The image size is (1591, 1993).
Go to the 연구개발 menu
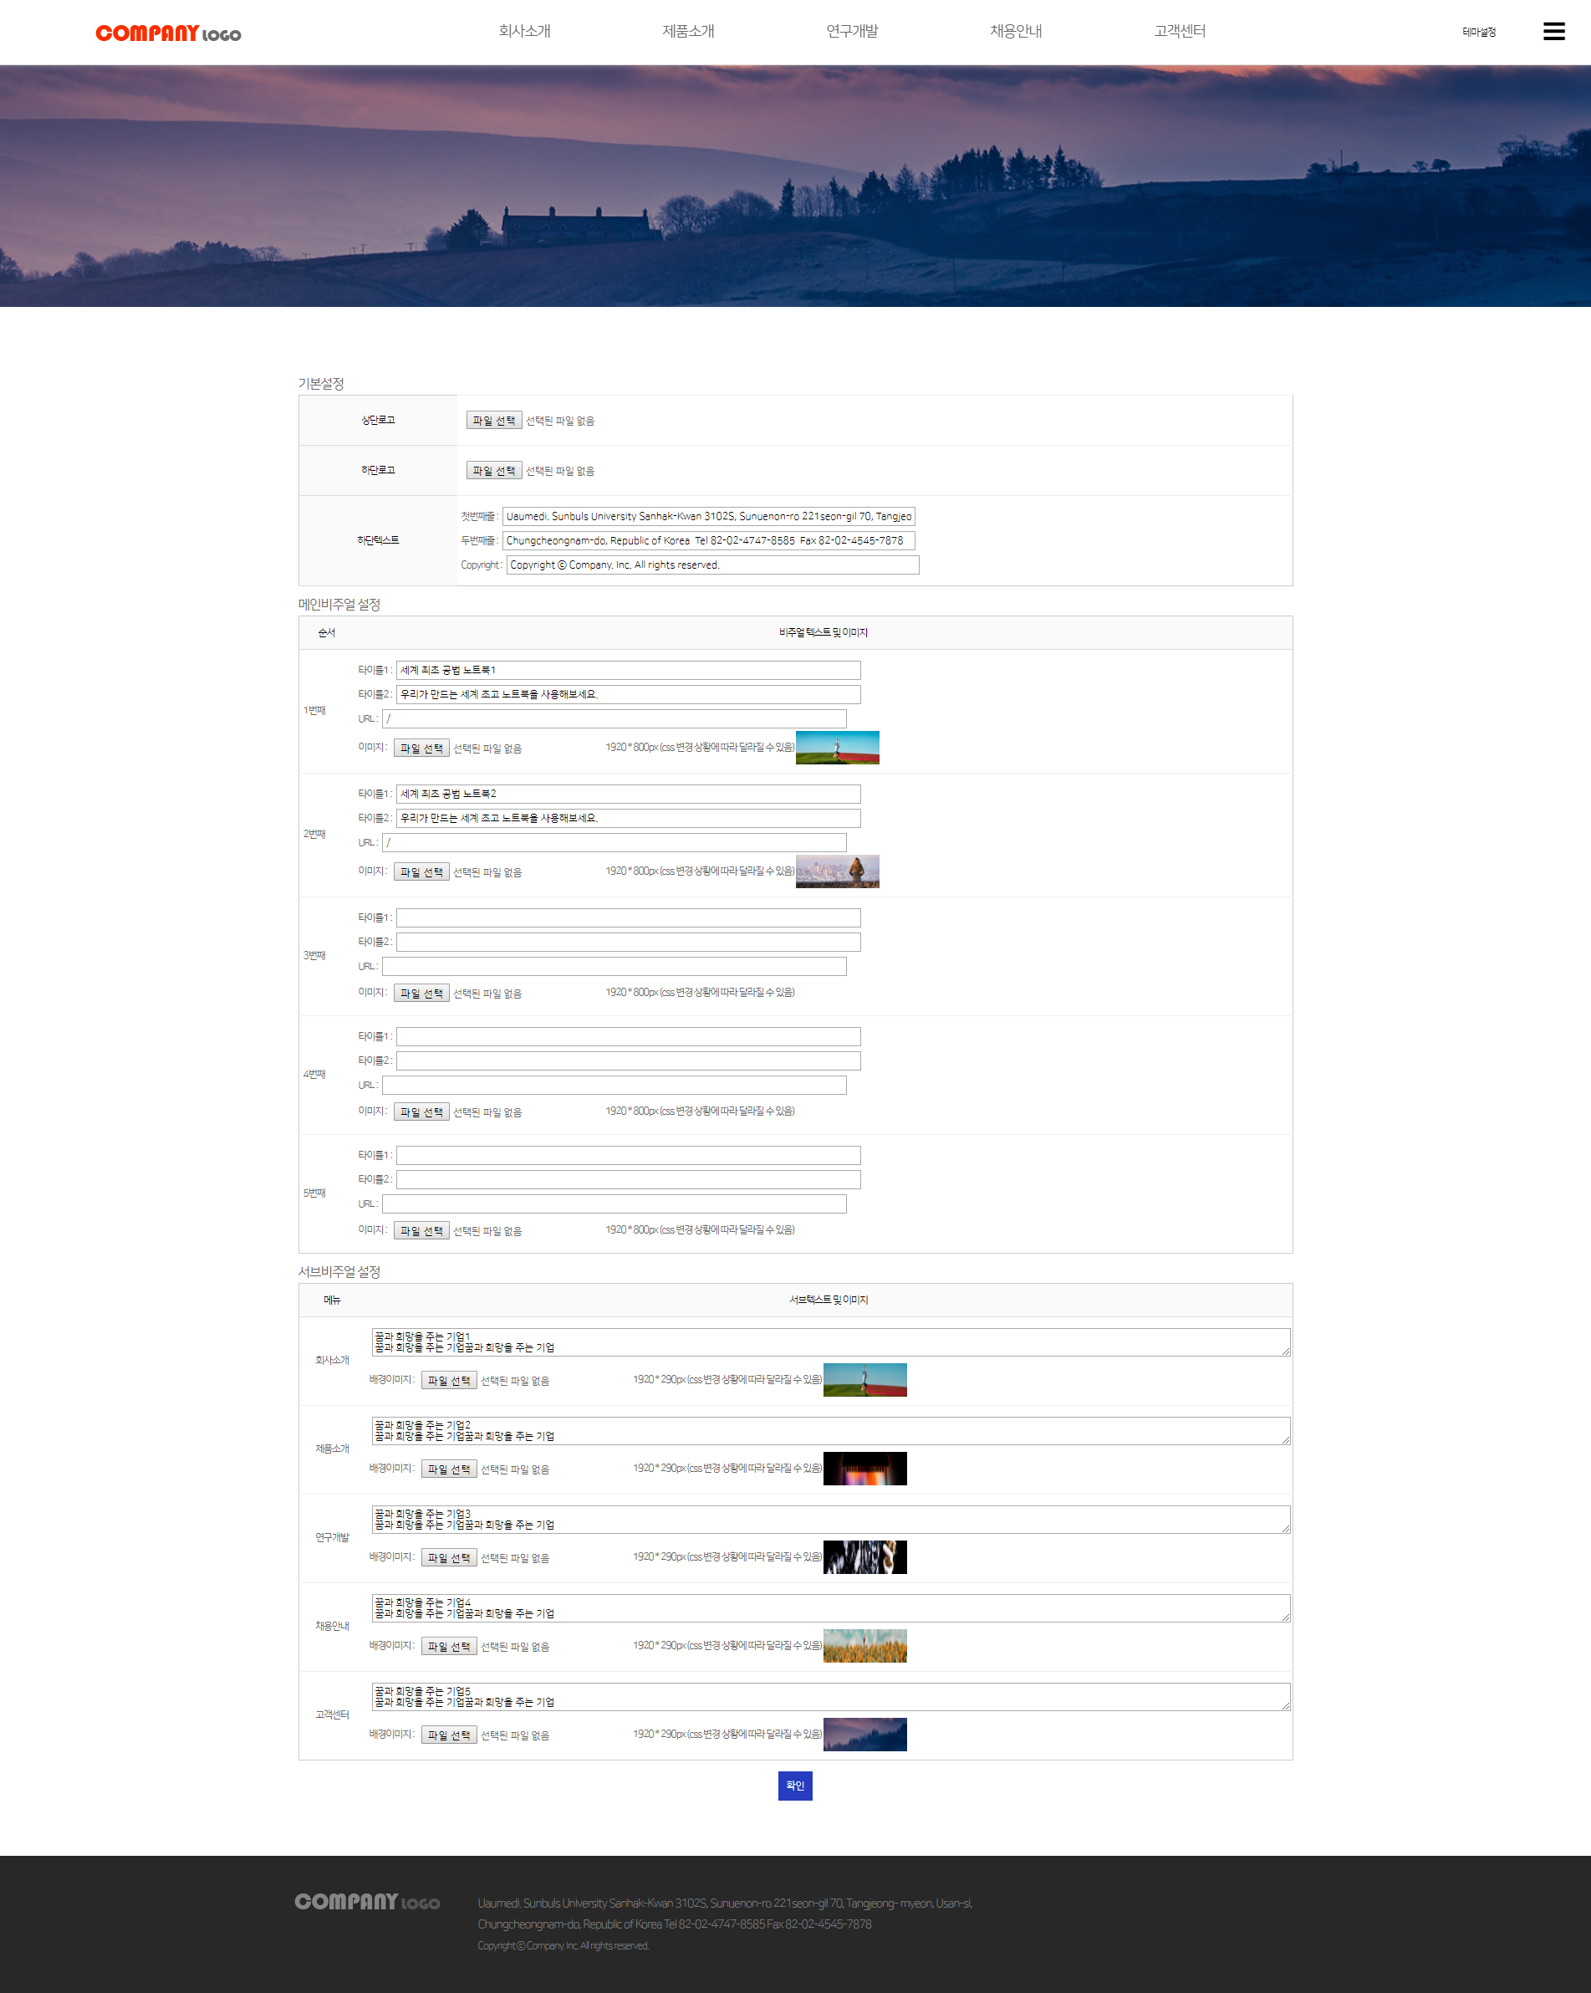[851, 32]
